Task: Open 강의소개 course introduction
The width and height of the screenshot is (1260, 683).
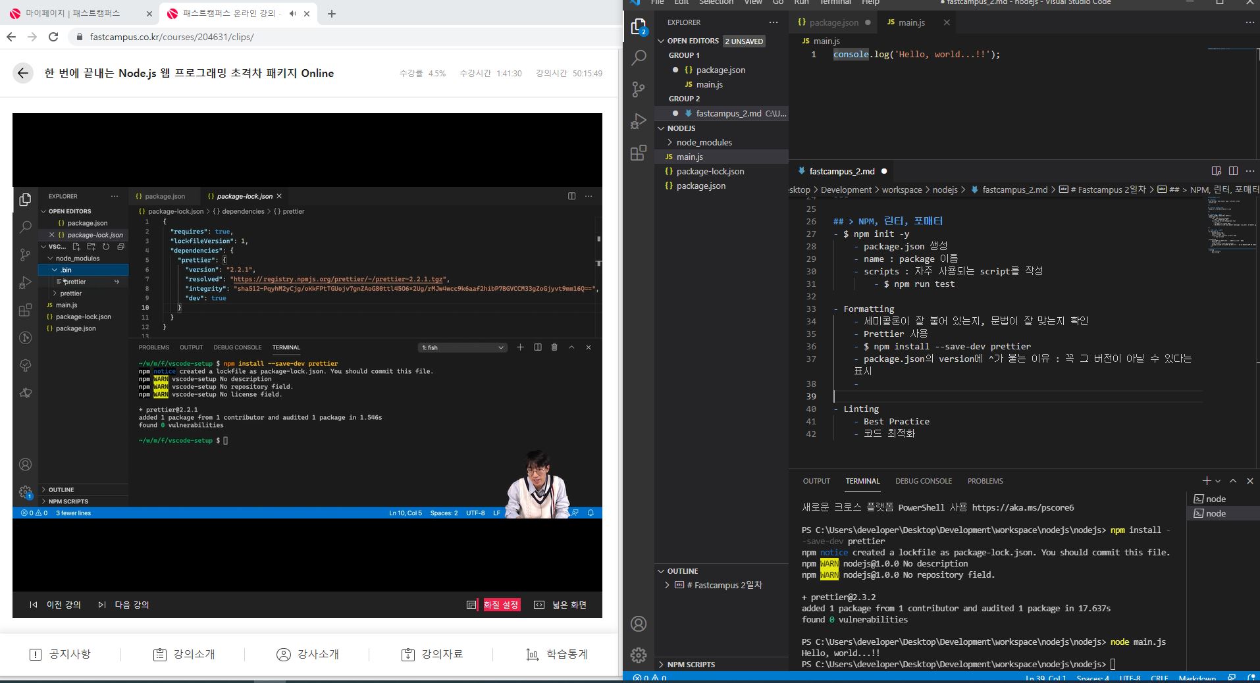Action: coord(184,654)
